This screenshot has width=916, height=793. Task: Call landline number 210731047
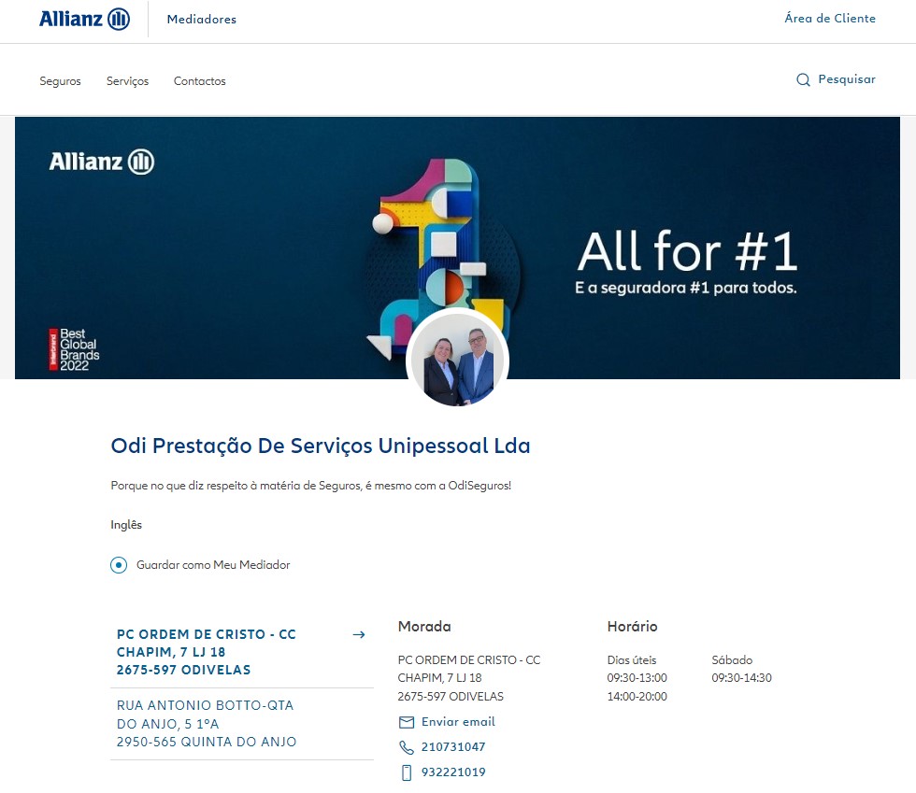pyautogui.click(x=453, y=747)
